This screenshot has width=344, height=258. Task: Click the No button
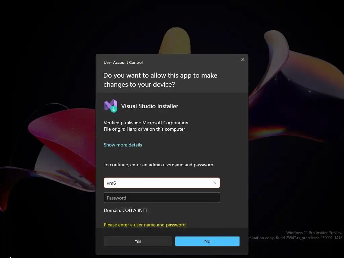(x=207, y=241)
